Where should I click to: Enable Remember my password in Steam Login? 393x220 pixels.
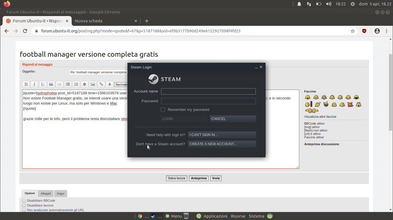click(163, 110)
